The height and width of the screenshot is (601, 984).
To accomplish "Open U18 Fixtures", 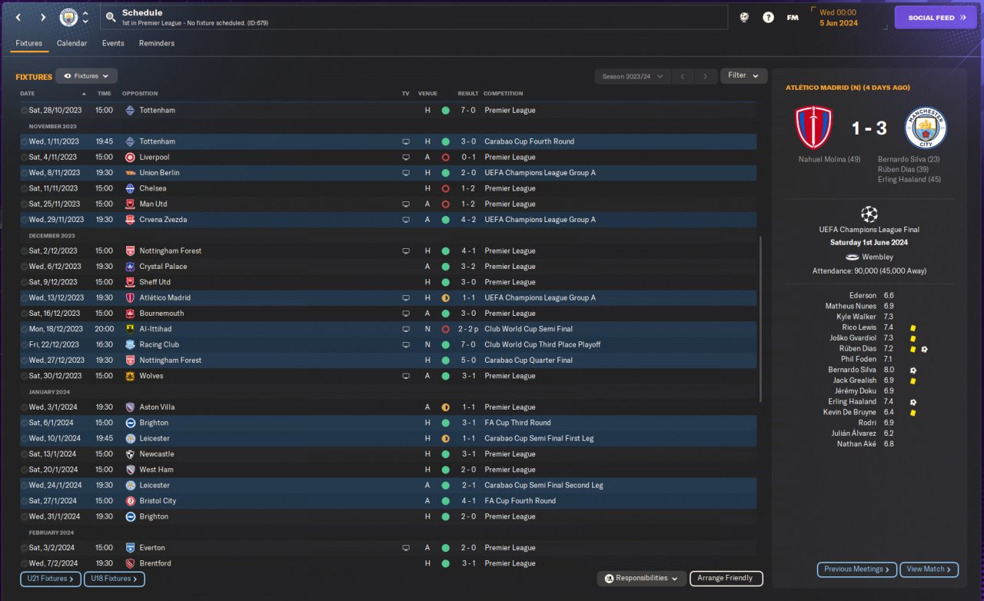I will coord(115,579).
